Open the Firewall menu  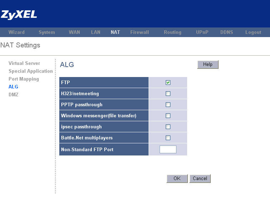(x=139, y=32)
